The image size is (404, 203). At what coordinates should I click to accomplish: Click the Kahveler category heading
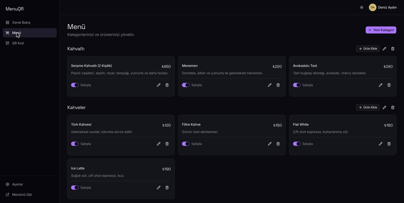tap(76, 107)
